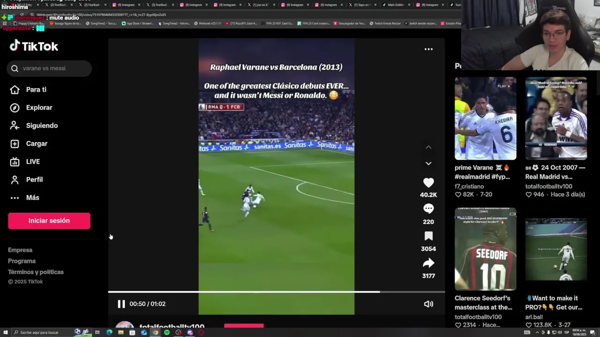Viewport: 600px width, 337px height.
Task: Save the video with bookmark icon
Action: click(x=428, y=236)
